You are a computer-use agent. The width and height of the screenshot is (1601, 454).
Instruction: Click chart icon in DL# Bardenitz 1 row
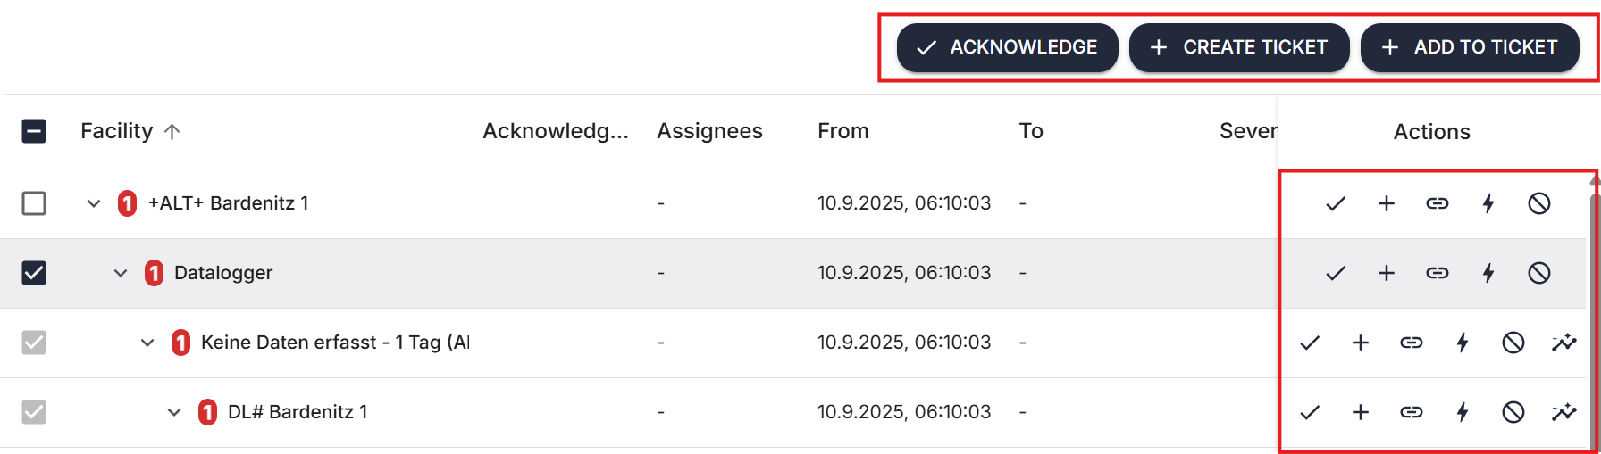1564,412
